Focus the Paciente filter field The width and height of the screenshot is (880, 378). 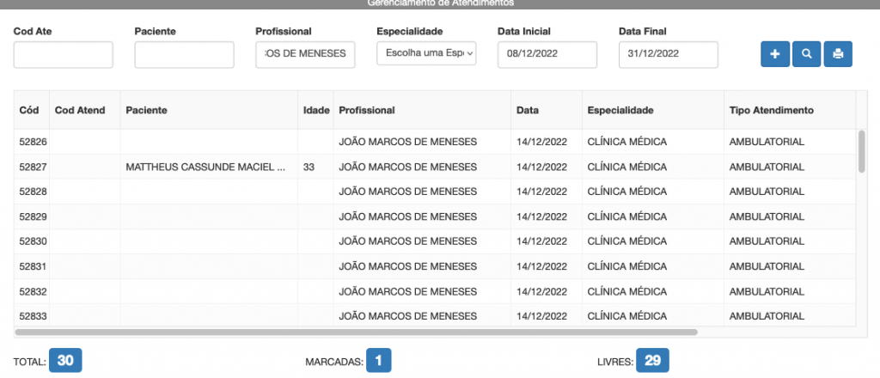coord(184,54)
